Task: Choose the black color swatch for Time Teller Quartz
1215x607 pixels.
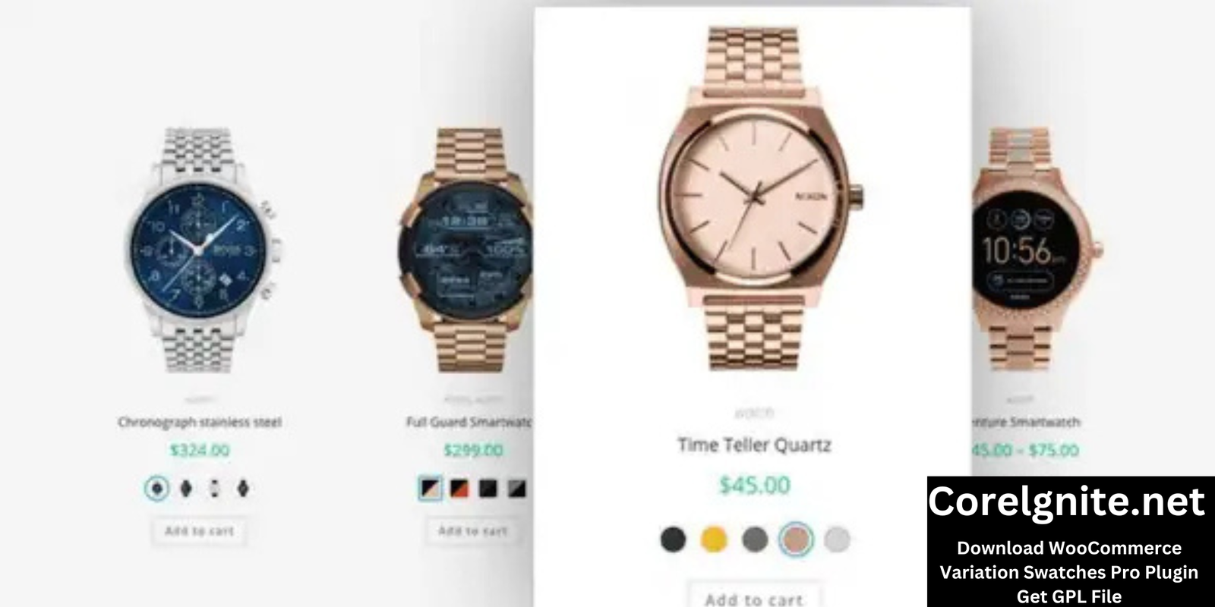Action: click(673, 539)
